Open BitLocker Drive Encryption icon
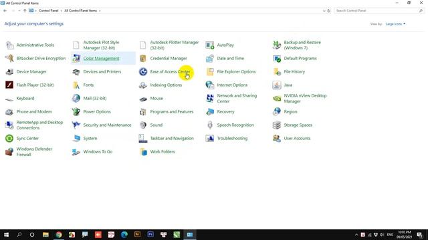 (9, 58)
